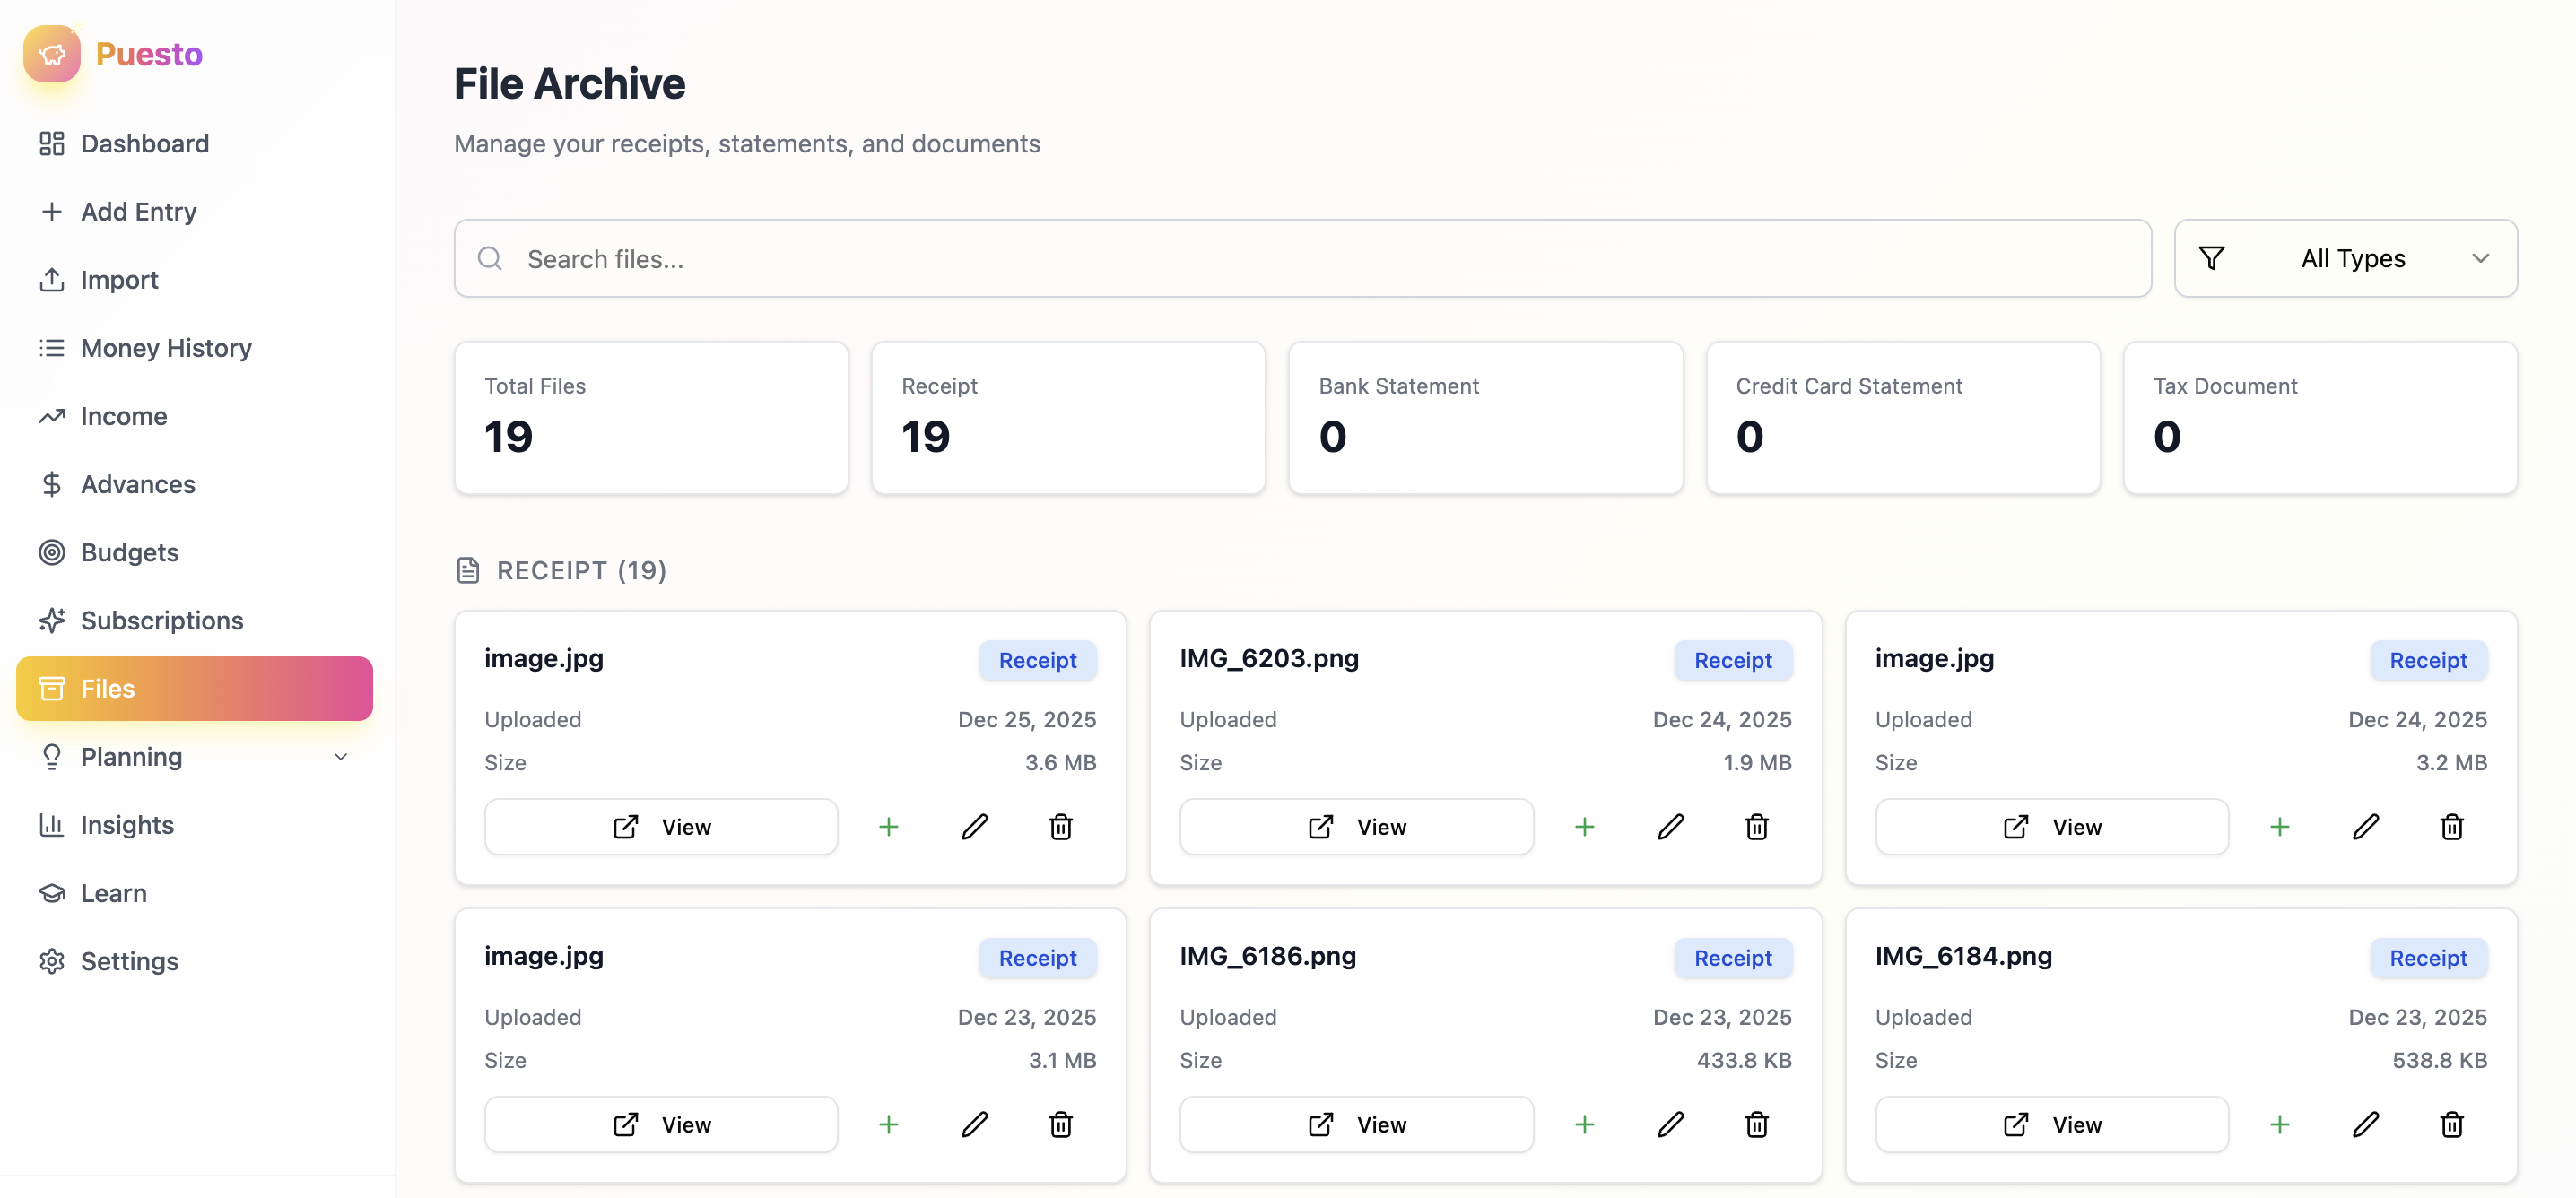This screenshot has height=1198, width=2576.
Task: Go to Money History page
Action: 166,347
